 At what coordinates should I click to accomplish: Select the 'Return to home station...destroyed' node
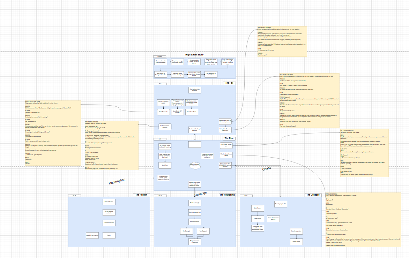[x=177, y=75]
